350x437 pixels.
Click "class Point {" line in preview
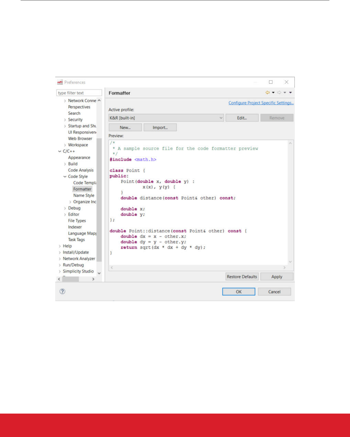128,171
